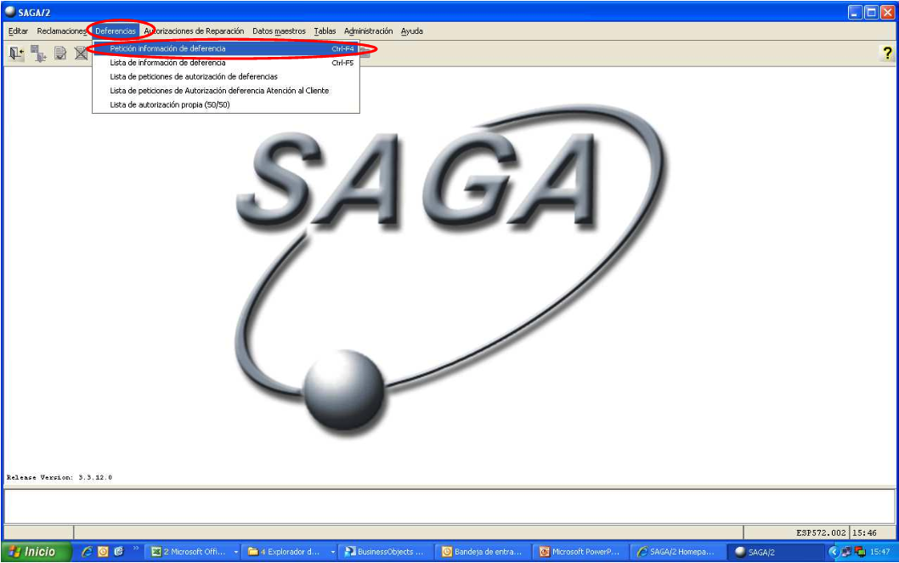The width and height of the screenshot is (899, 563).
Task: Click the network connection tray icon
Action: click(x=846, y=552)
